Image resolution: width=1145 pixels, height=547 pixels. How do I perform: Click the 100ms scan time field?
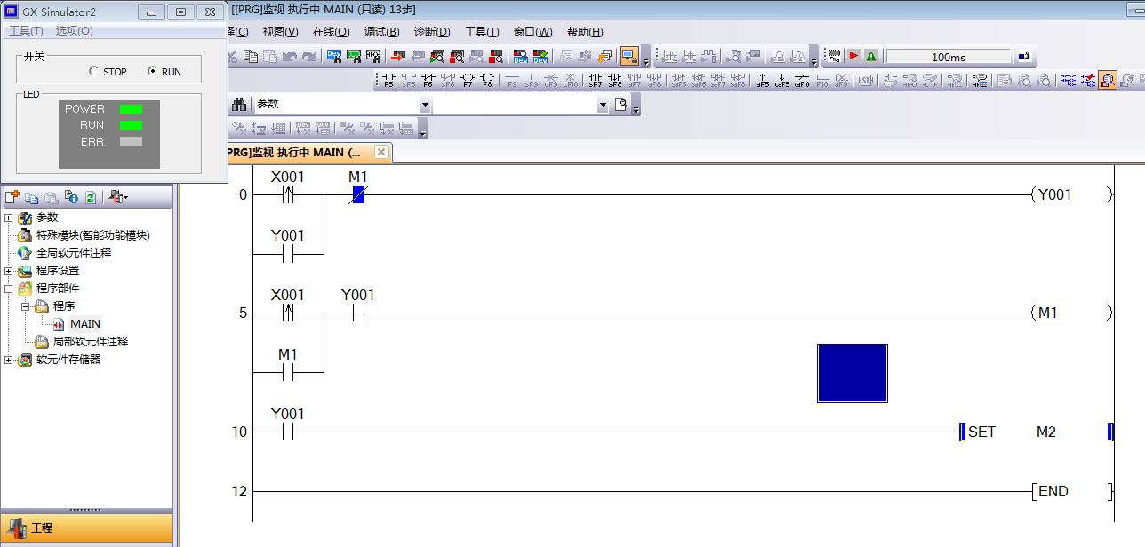[948, 57]
